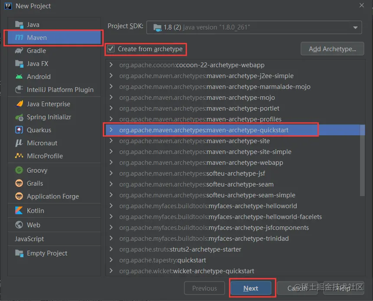Image resolution: width=373 pixels, height=301 pixels.
Task: Choose Spring Initializr in sidebar
Action: pyautogui.click(x=54, y=117)
